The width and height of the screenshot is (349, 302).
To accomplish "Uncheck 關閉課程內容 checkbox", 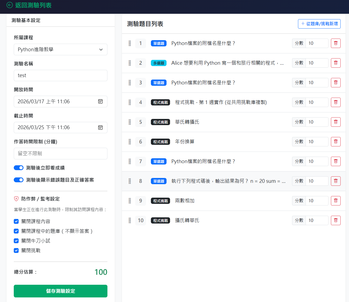I will tap(16, 221).
